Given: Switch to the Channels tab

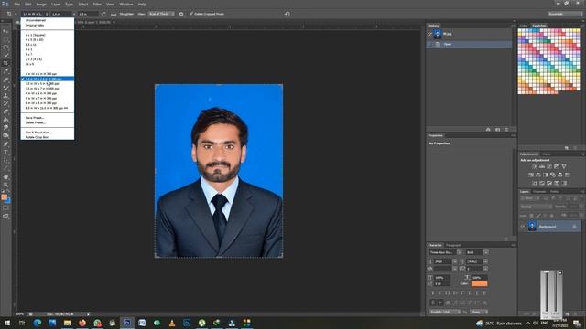Looking at the screenshot, I should (539, 192).
